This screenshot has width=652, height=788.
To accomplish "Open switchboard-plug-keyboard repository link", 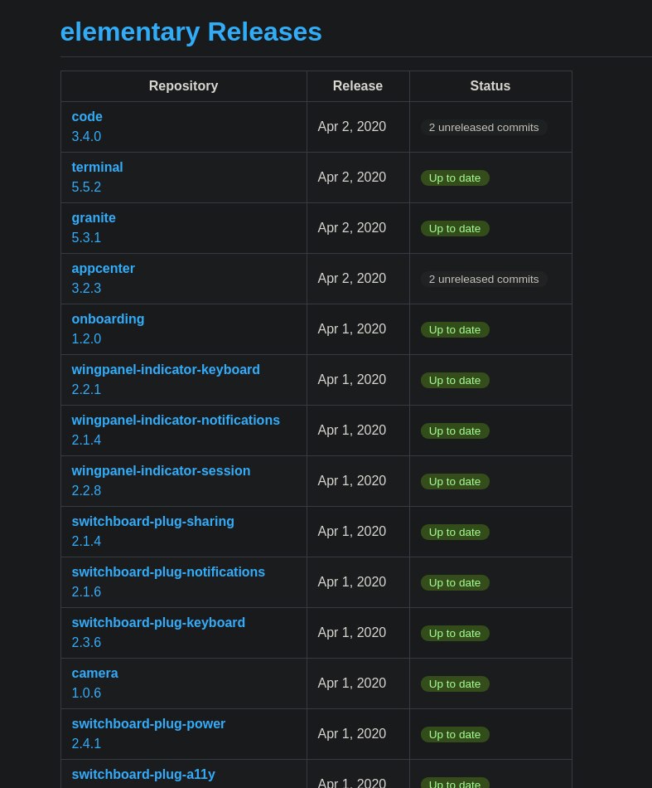I will click(x=158, y=623).
